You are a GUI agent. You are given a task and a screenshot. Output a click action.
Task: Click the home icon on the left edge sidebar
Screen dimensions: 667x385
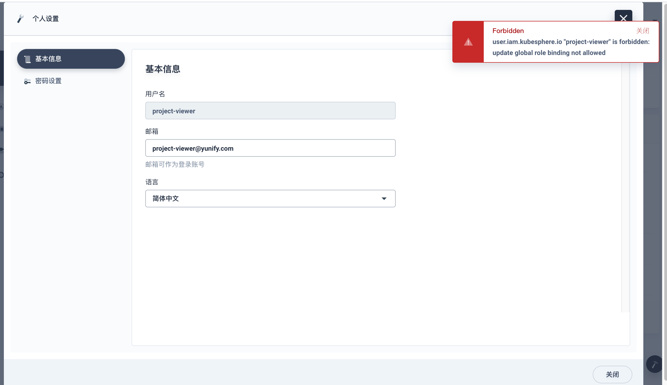1,129
